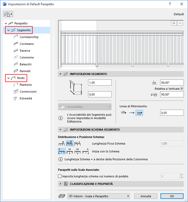Click the Colonnine posts icon
This screenshot has height=202, width=188.
pyautogui.click(x=16, y=57)
